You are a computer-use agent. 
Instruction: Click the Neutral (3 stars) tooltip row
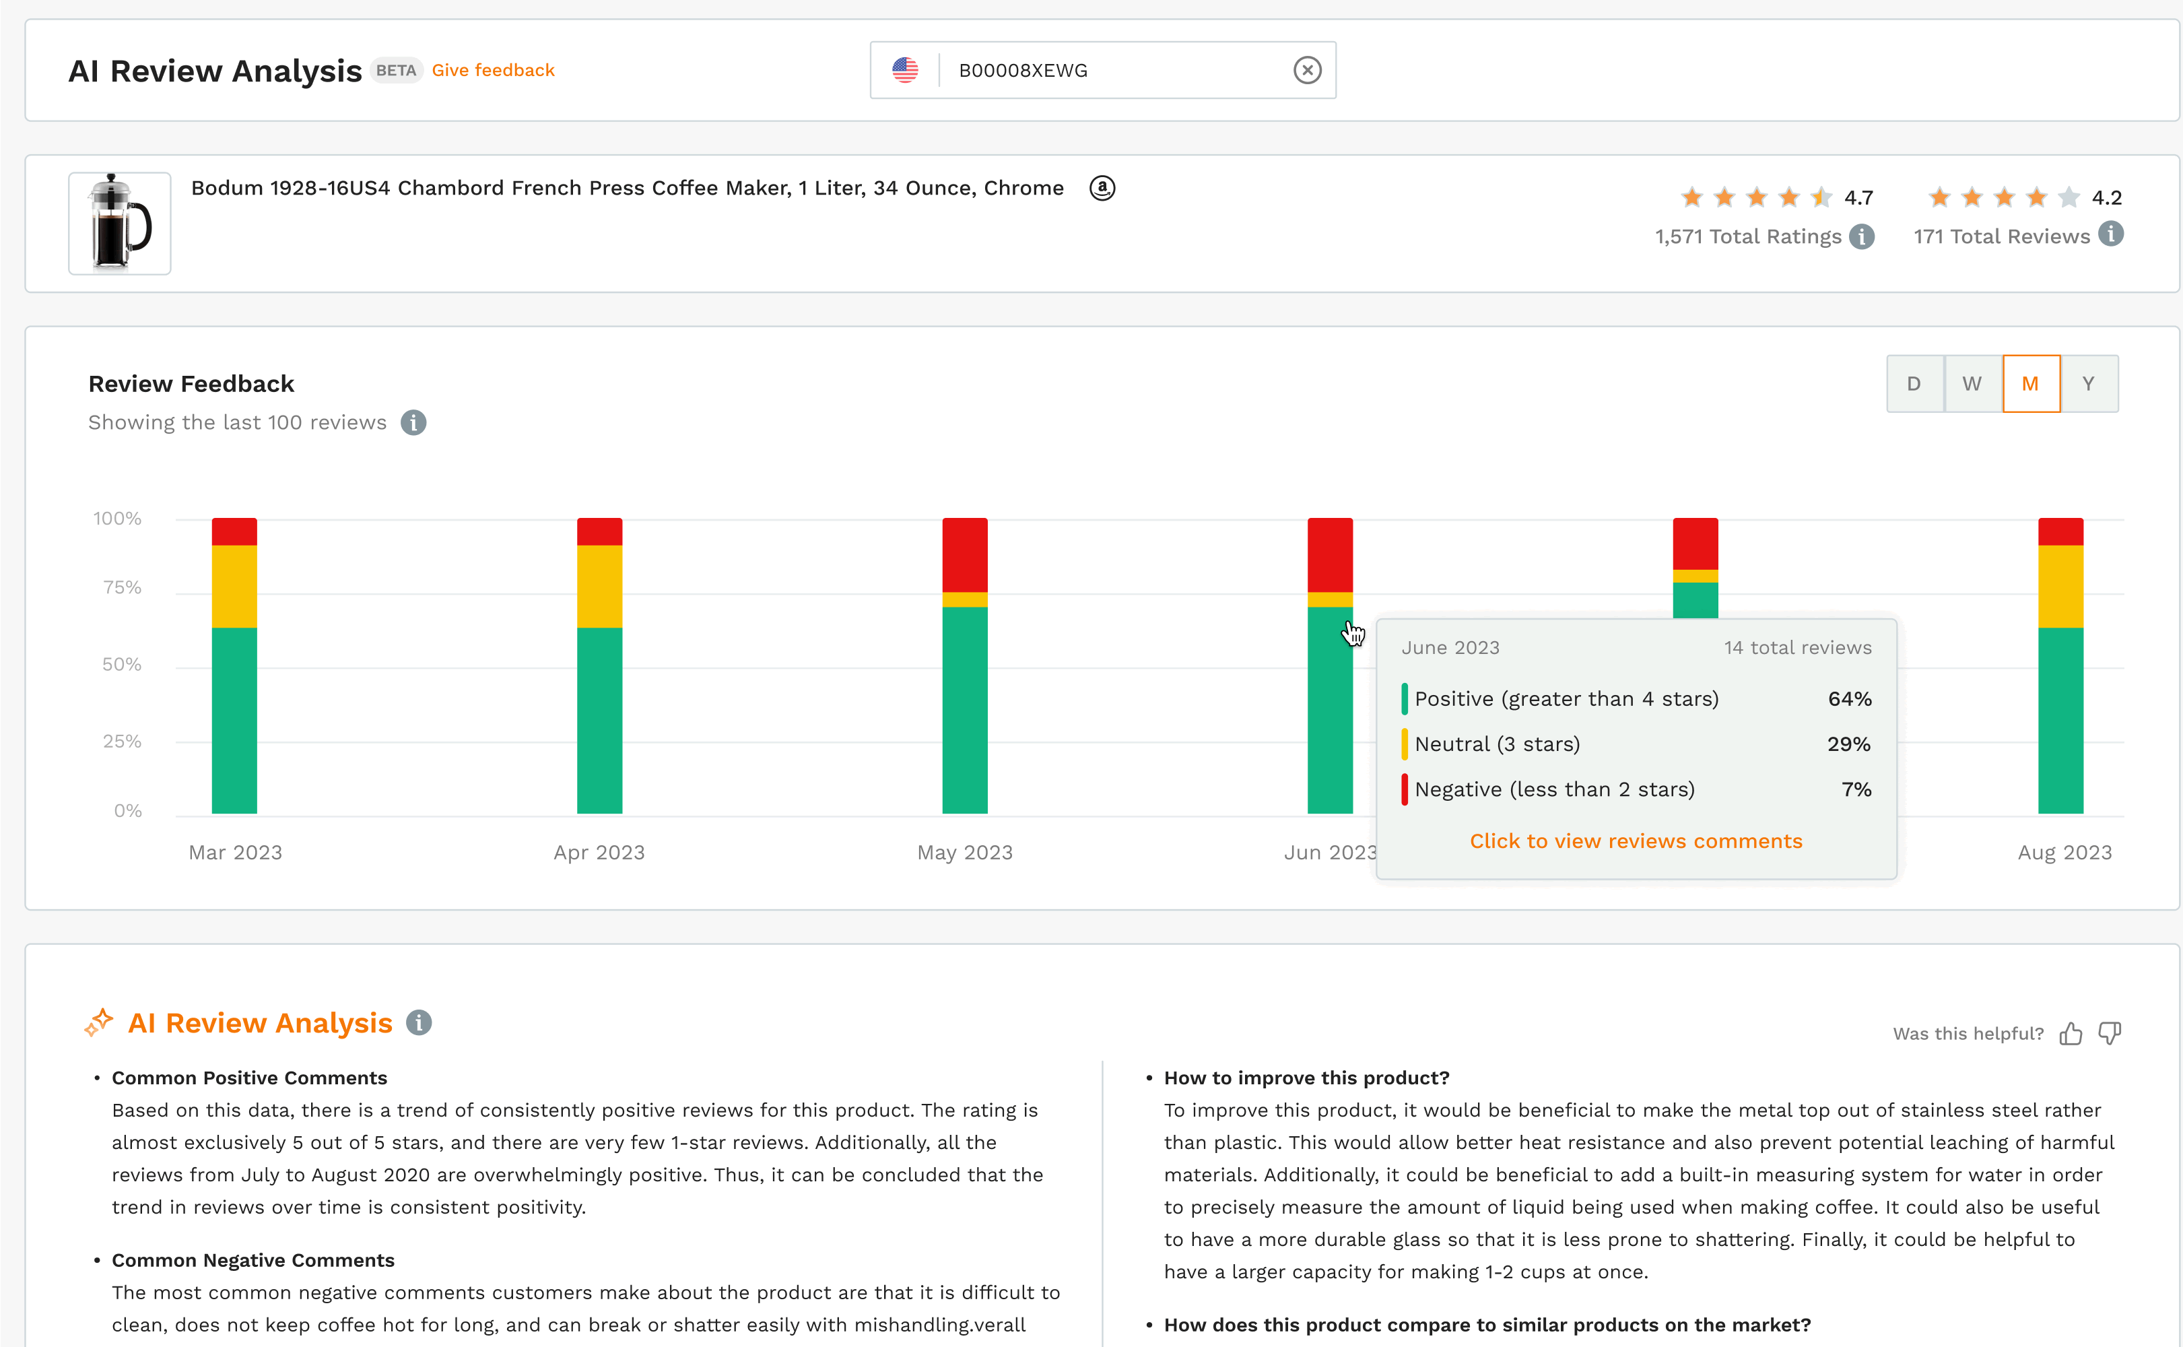[1636, 744]
